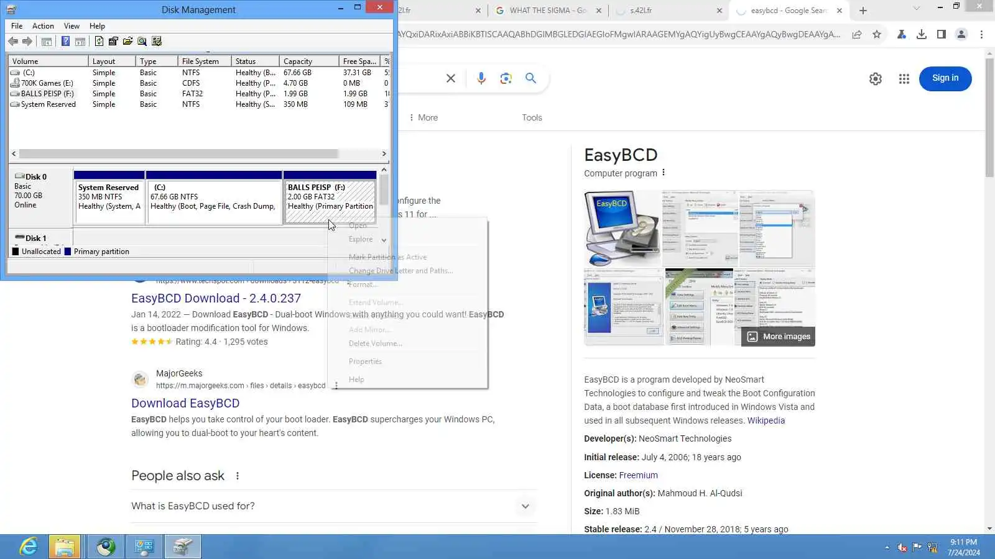Sort volumes by the Capacity column header
Image resolution: width=995 pixels, height=559 pixels.
pos(309,61)
